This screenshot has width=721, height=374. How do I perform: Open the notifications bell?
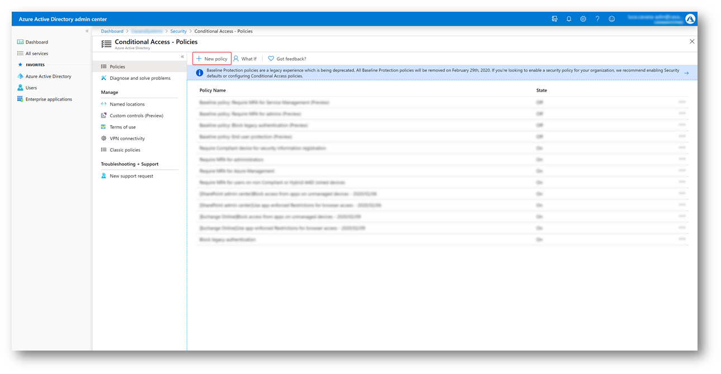569,19
